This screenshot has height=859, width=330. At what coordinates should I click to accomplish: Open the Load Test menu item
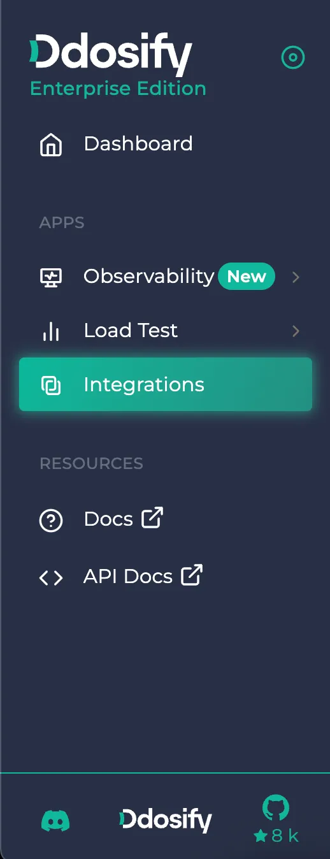[x=131, y=331]
